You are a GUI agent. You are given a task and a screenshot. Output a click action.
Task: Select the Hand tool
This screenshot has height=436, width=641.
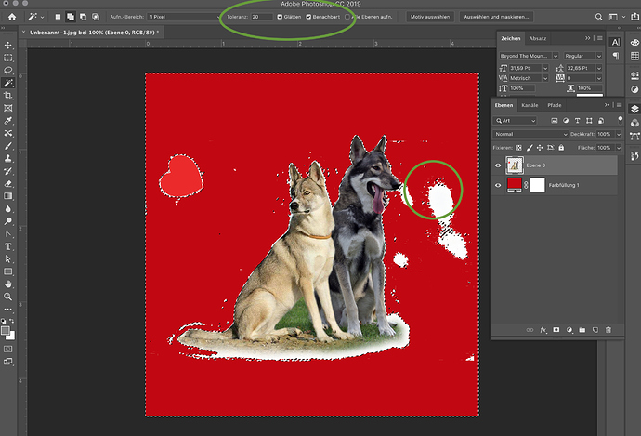8,284
